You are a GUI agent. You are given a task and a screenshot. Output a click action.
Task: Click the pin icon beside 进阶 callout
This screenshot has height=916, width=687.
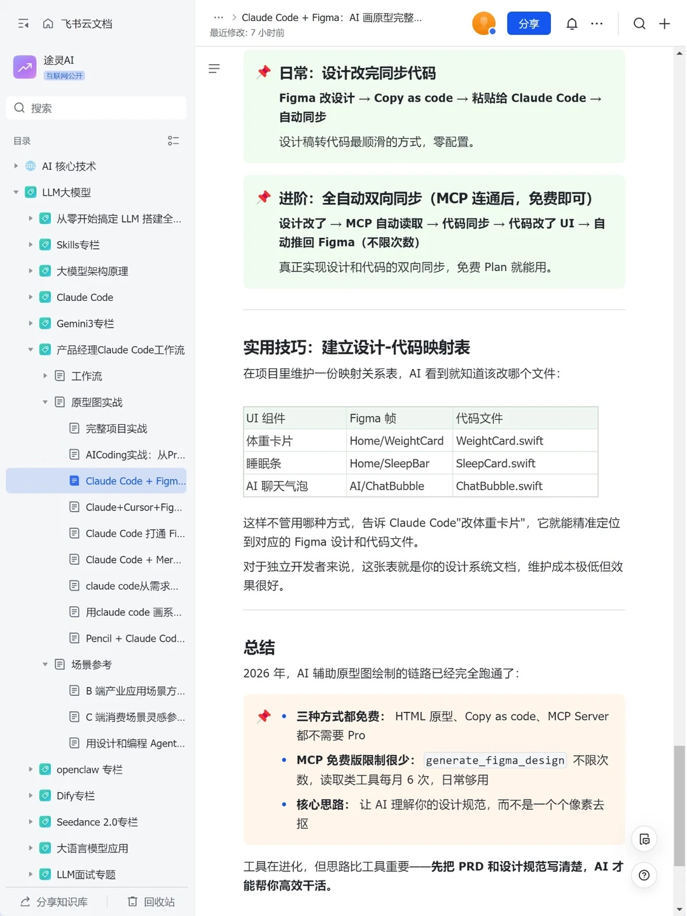point(263,197)
